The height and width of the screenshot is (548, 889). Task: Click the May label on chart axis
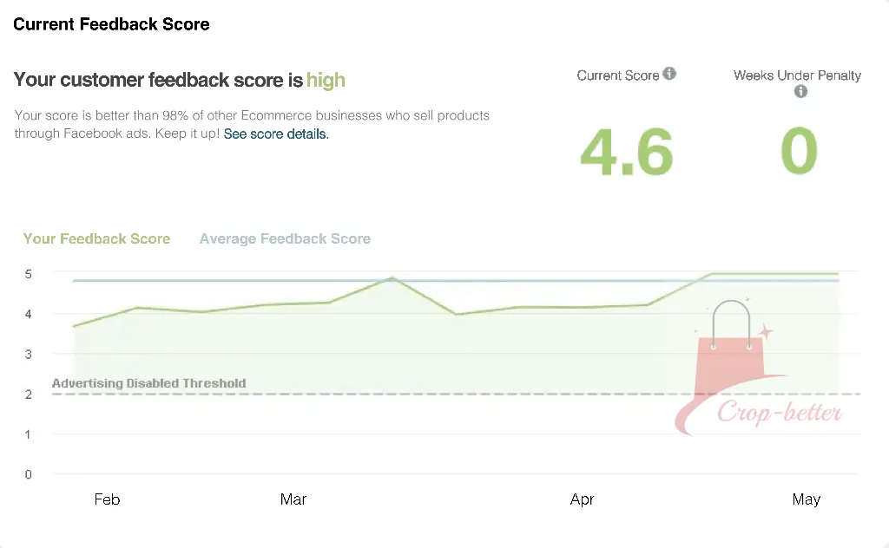point(806,499)
